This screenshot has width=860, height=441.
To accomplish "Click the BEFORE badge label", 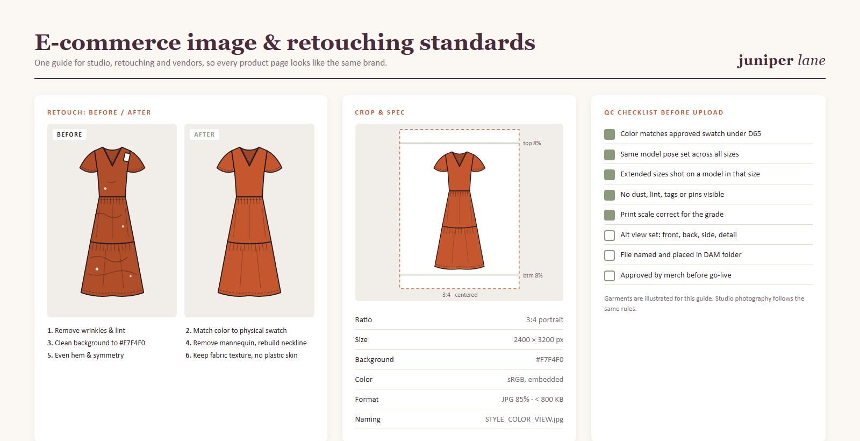I will click(69, 134).
